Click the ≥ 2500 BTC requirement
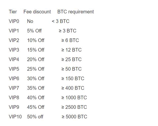158x126 pixels. coord(74,107)
